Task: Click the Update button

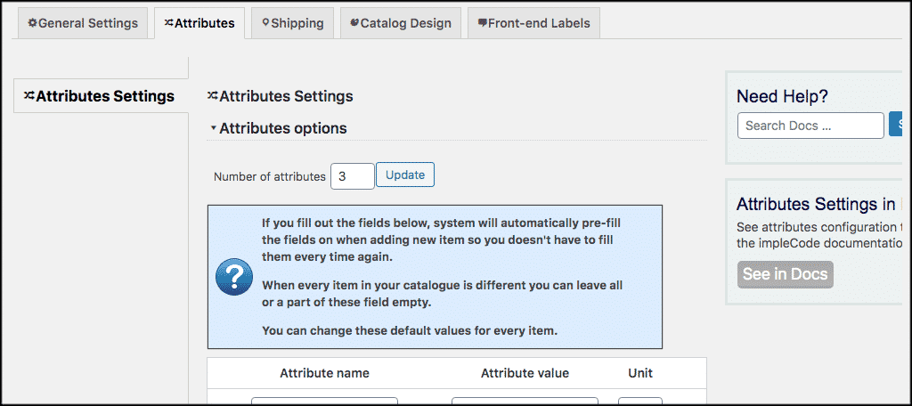Action: click(x=405, y=175)
